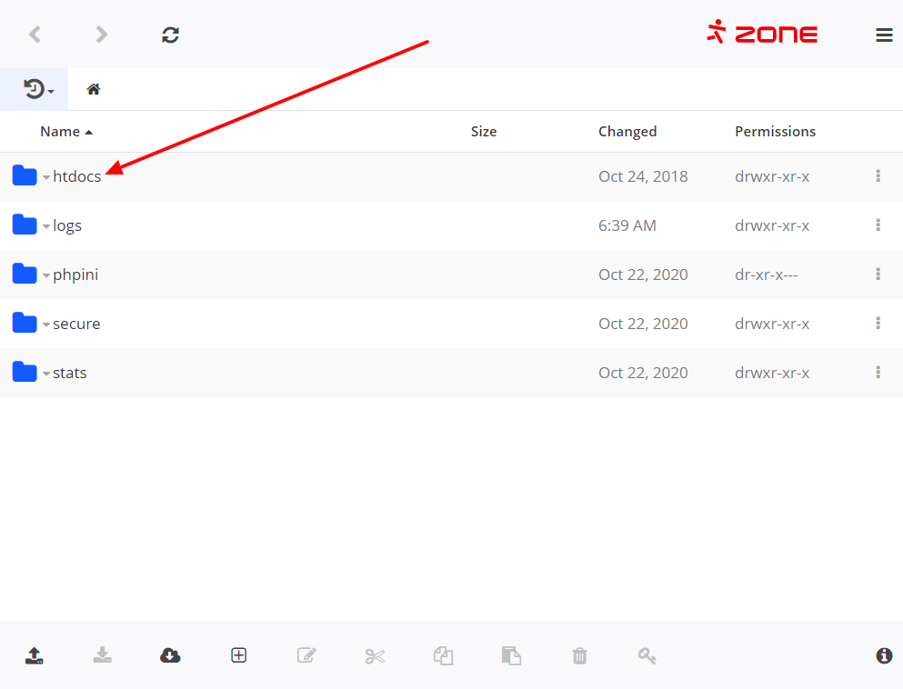Sort by Name column header
Viewport: 903px width, 689px height.
(x=60, y=132)
